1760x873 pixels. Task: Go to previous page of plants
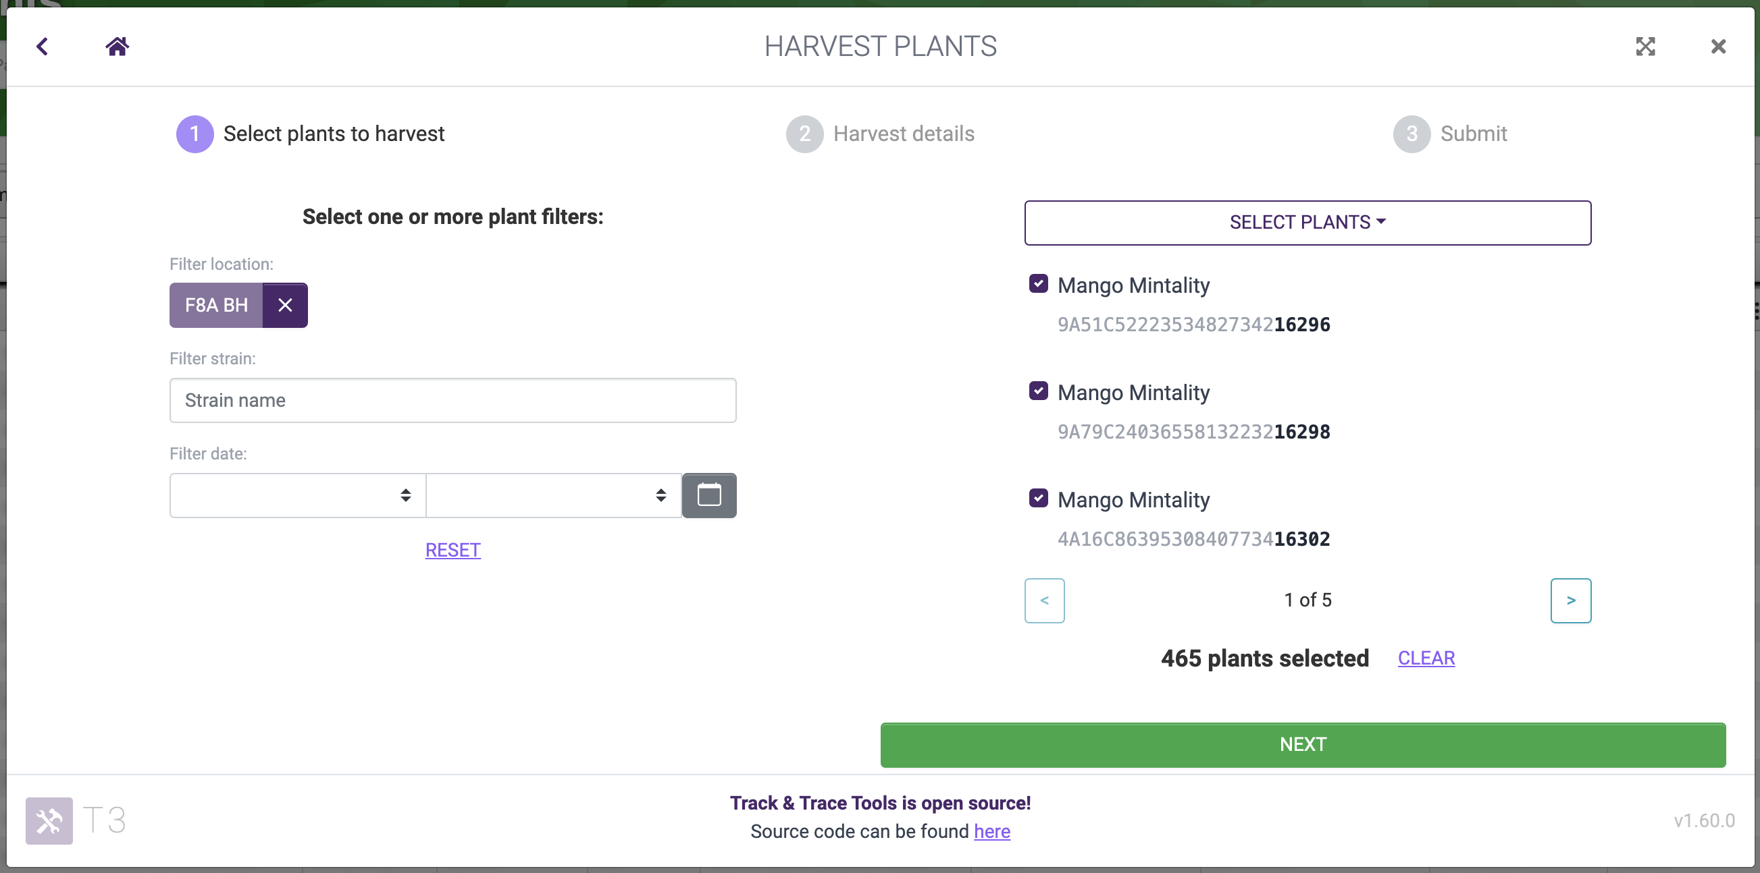[1044, 600]
